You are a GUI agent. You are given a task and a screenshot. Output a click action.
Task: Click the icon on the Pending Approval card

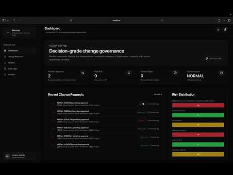[83, 73]
